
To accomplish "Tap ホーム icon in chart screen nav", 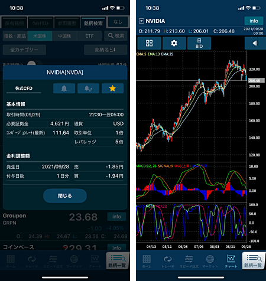I will click(x=147, y=262).
